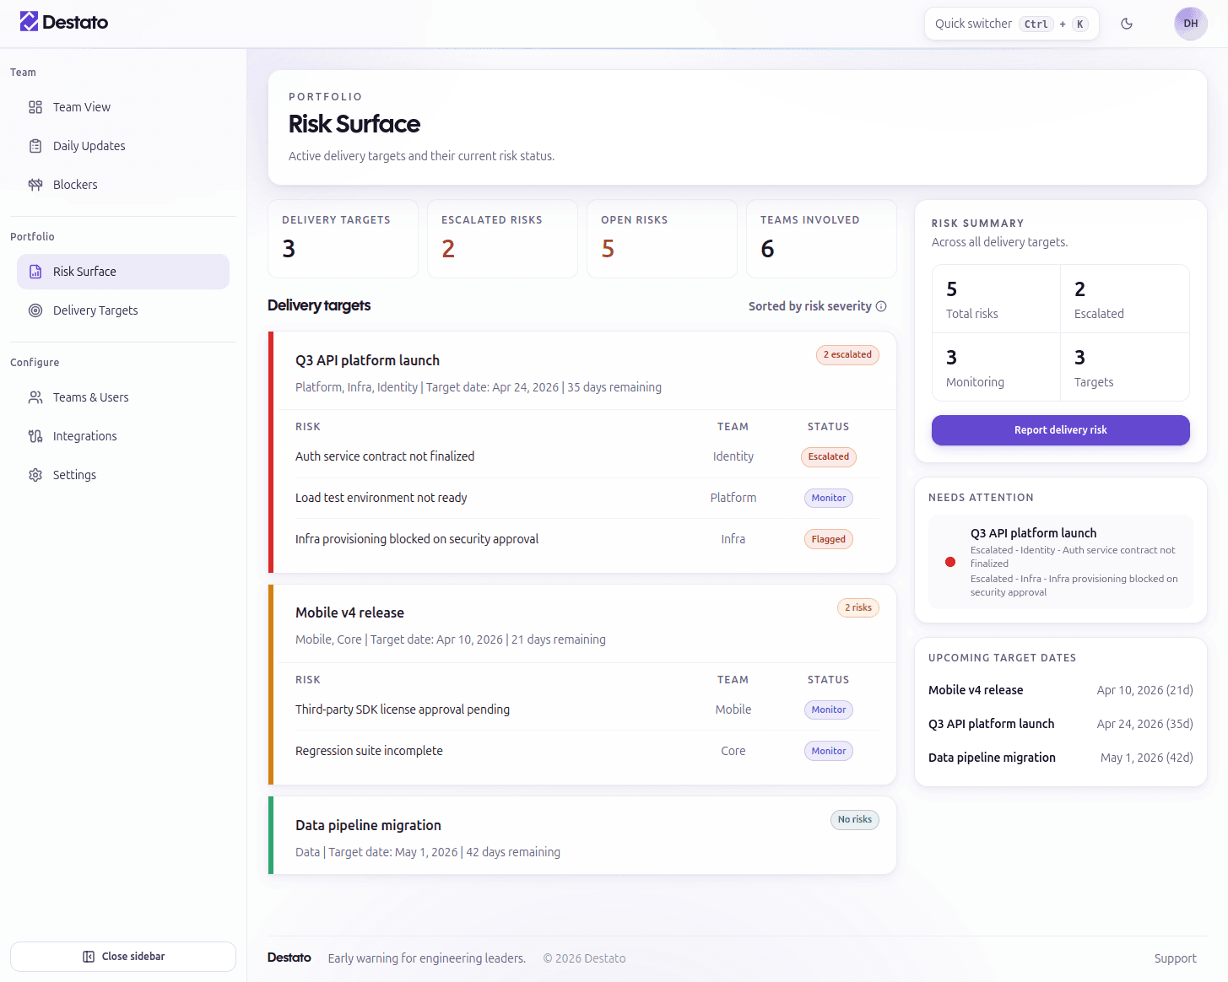
Task: Open Mobile v4 release delivery target
Action: click(349, 612)
